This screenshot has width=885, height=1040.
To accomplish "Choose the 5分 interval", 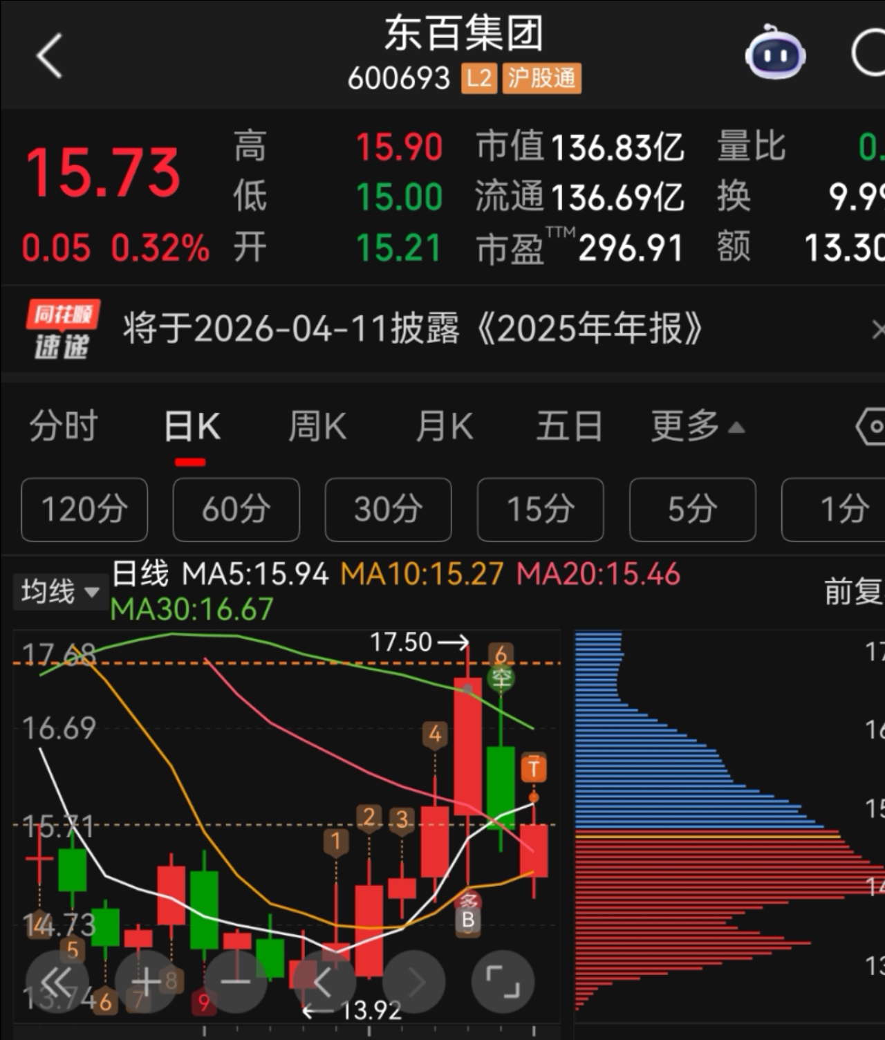I will pyautogui.click(x=693, y=510).
